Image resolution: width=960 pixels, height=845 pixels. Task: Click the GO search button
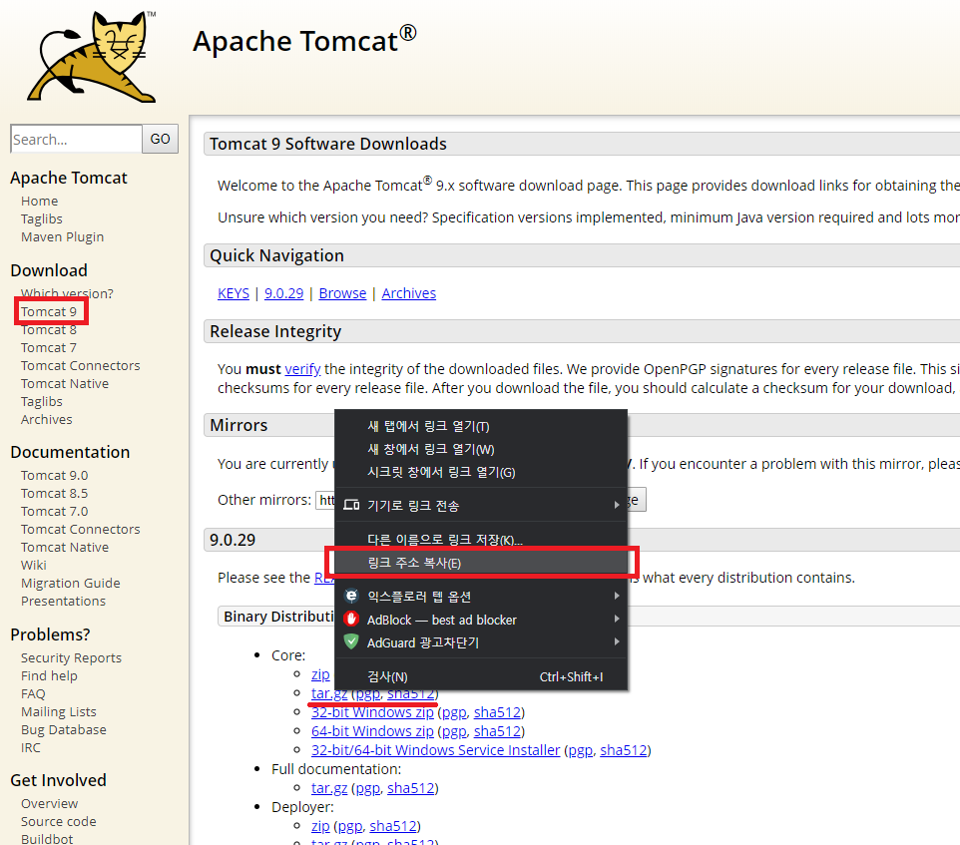pos(161,139)
